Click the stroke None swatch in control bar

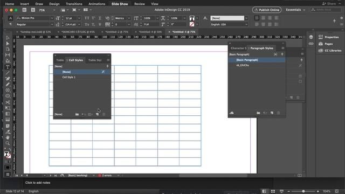coord(192,24)
